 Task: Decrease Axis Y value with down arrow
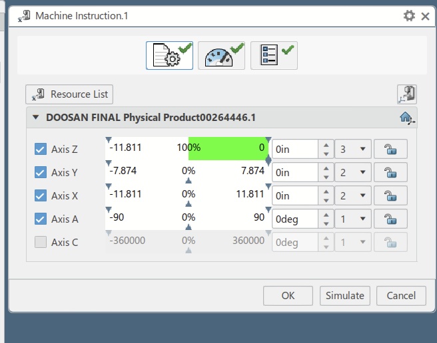pyautogui.click(x=326, y=177)
